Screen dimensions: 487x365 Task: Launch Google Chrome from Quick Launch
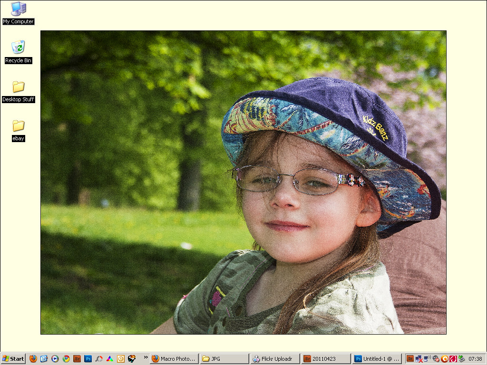tap(66, 359)
